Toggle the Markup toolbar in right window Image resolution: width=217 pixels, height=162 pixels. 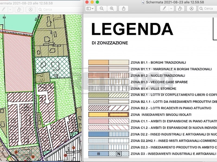click(192, 9)
